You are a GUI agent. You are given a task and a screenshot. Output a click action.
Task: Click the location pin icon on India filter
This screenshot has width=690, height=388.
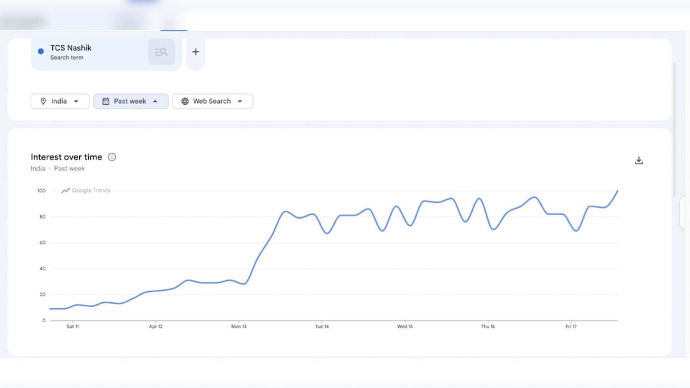tap(43, 101)
